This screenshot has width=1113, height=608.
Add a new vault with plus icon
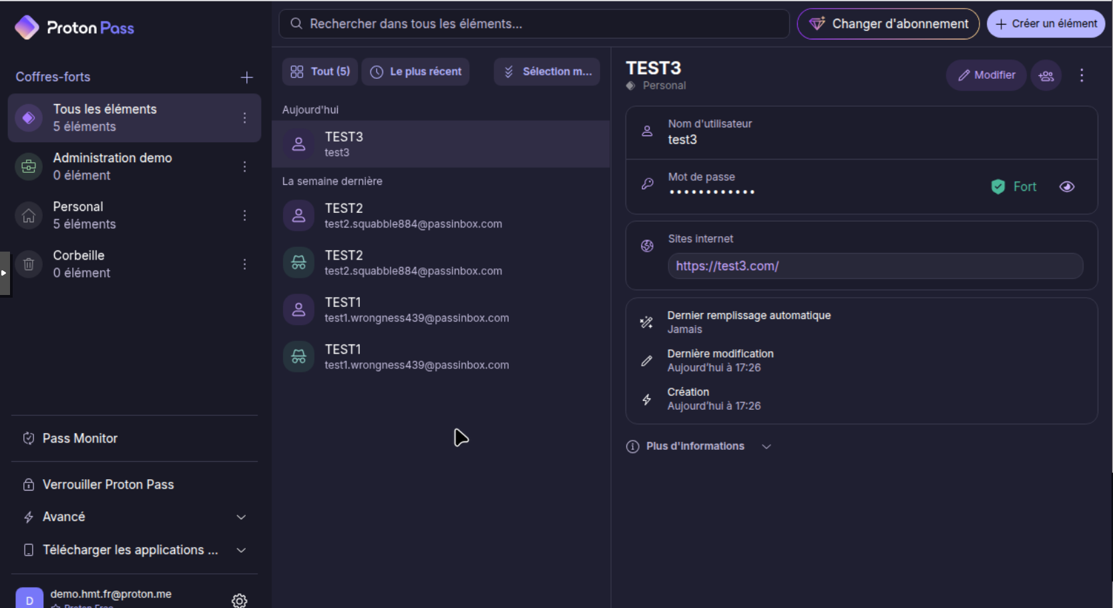pos(246,77)
